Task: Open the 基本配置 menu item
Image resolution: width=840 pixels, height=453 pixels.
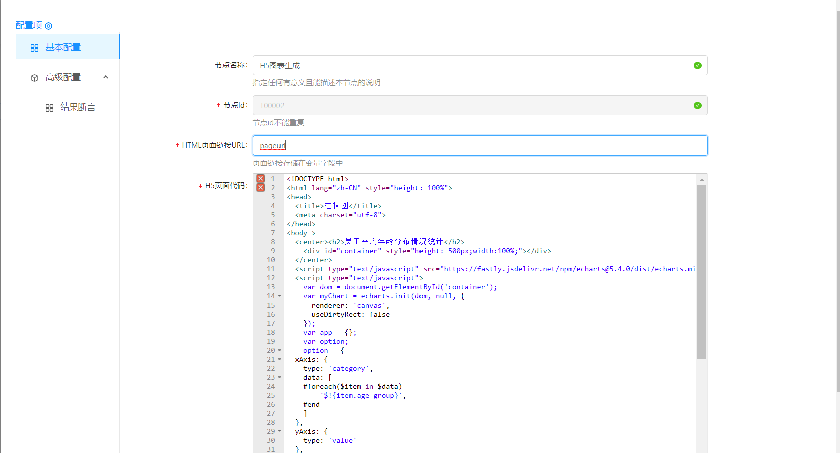Action: click(x=63, y=47)
